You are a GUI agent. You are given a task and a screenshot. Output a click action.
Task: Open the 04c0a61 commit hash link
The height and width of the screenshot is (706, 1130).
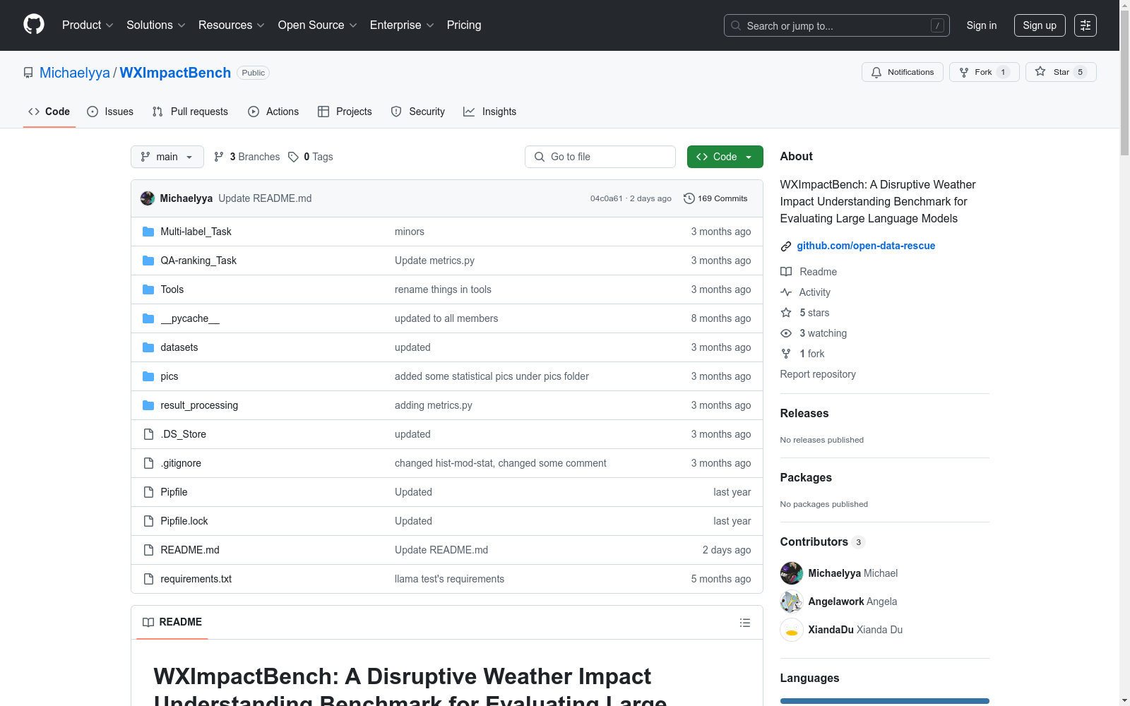[x=607, y=198]
